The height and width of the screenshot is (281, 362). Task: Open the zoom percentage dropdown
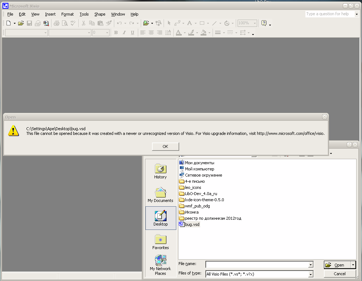tap(255, 23)
